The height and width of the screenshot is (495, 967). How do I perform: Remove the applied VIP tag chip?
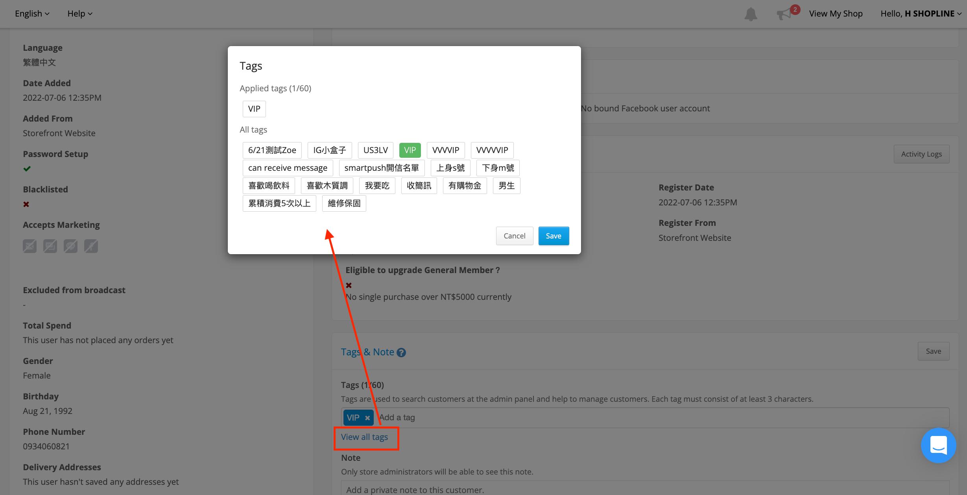(x=254, y=109)
